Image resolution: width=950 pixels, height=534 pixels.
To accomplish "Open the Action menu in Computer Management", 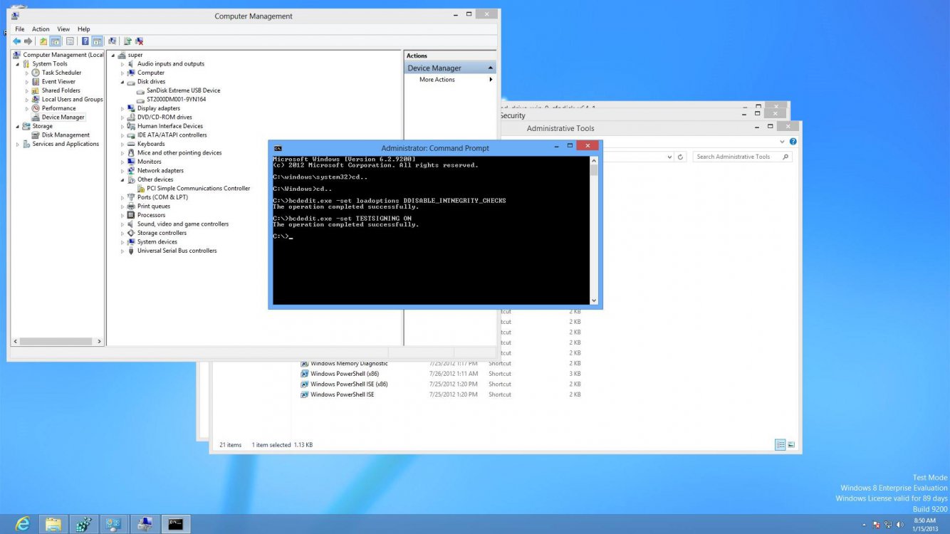I will point(41,29).
